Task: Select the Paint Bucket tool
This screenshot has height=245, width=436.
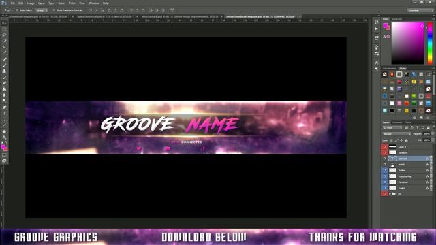Action: pyautogui.click(x=4, y=89)
